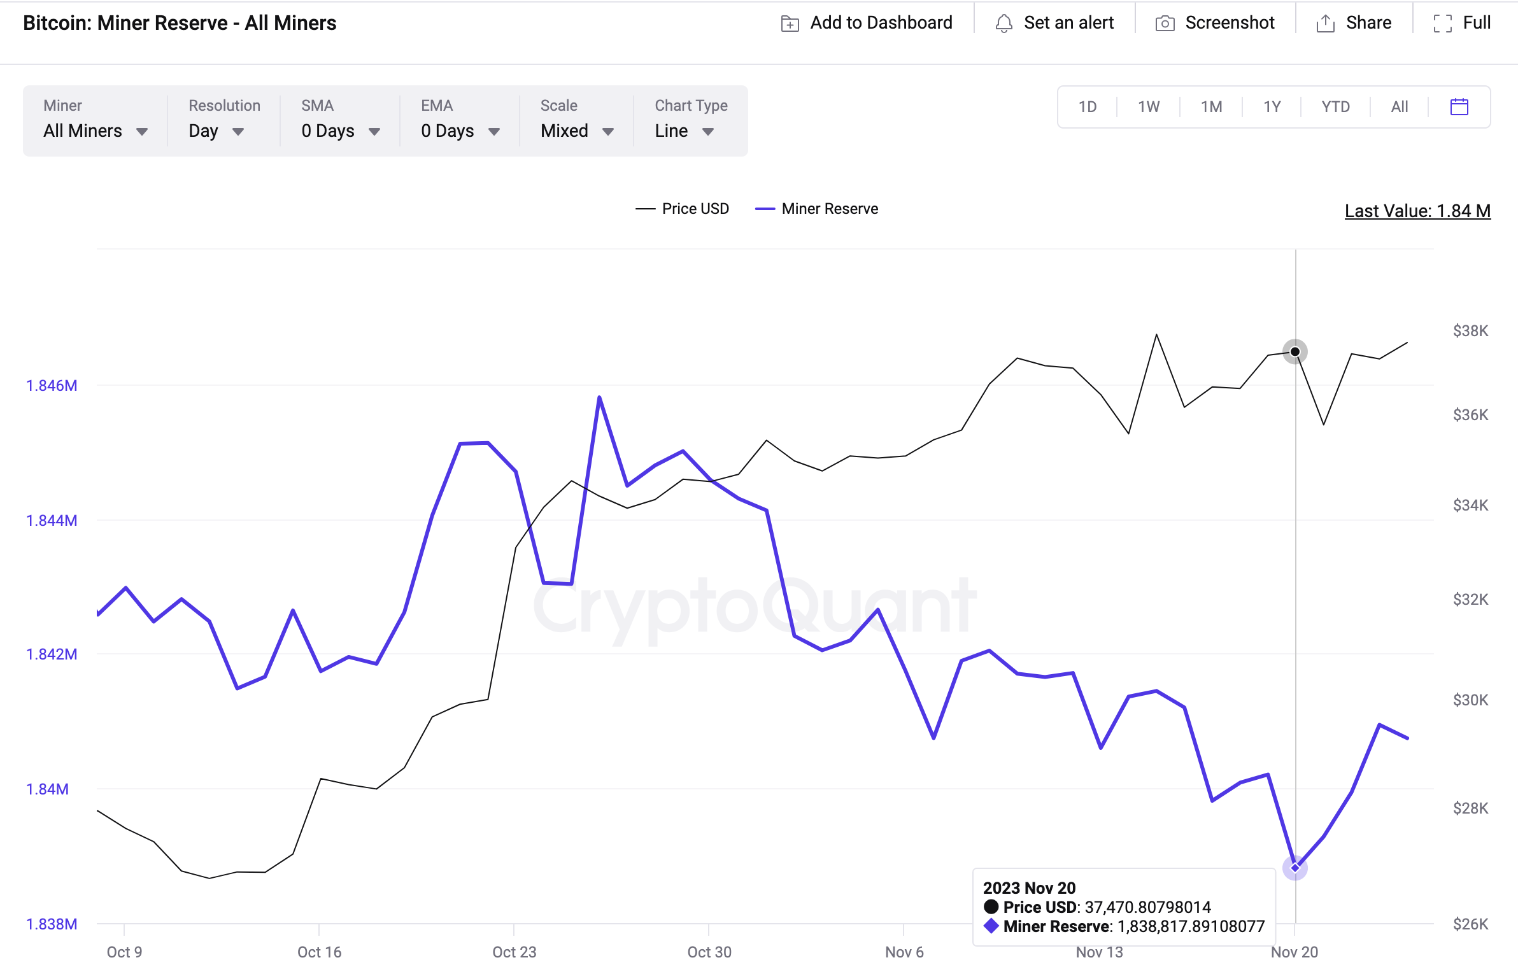Click the camera Screenshot icon
Image resolution: width=1518 pixels, height=974 pixels.
click(1165, 24)
